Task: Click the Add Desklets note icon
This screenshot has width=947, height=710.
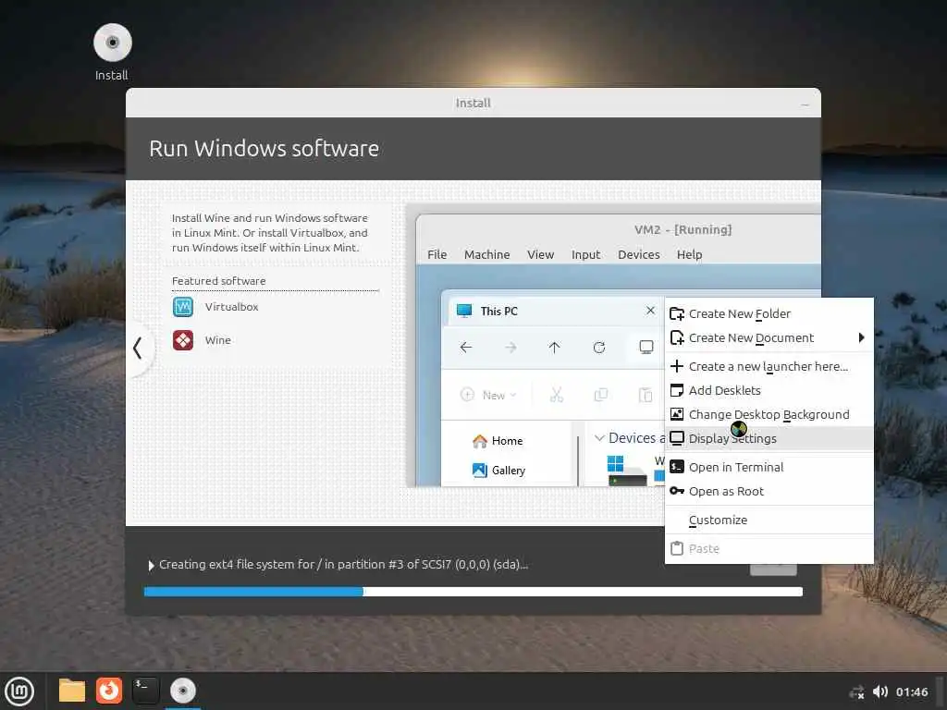Action: click(x=677, y=391)
